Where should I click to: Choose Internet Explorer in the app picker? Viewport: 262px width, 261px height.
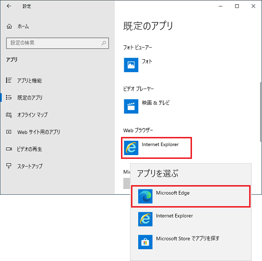click(x=191, y=219)
